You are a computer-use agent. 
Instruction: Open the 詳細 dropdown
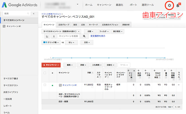[x=83, y=65]
